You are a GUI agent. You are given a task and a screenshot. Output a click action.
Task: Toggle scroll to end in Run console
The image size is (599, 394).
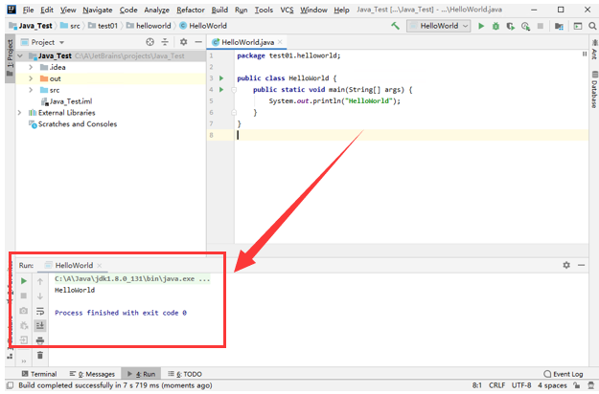click(40, 325)
